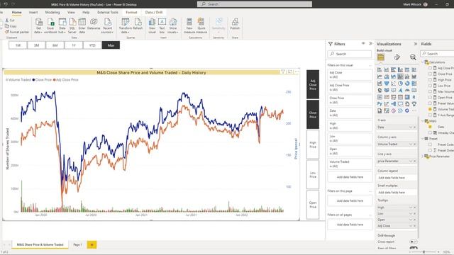Choose the R script visual icon
454x255 pixels.
(x=414, y=97)
